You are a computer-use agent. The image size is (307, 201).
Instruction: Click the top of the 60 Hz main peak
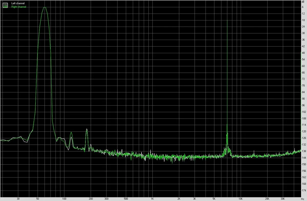tap(45, 7)
